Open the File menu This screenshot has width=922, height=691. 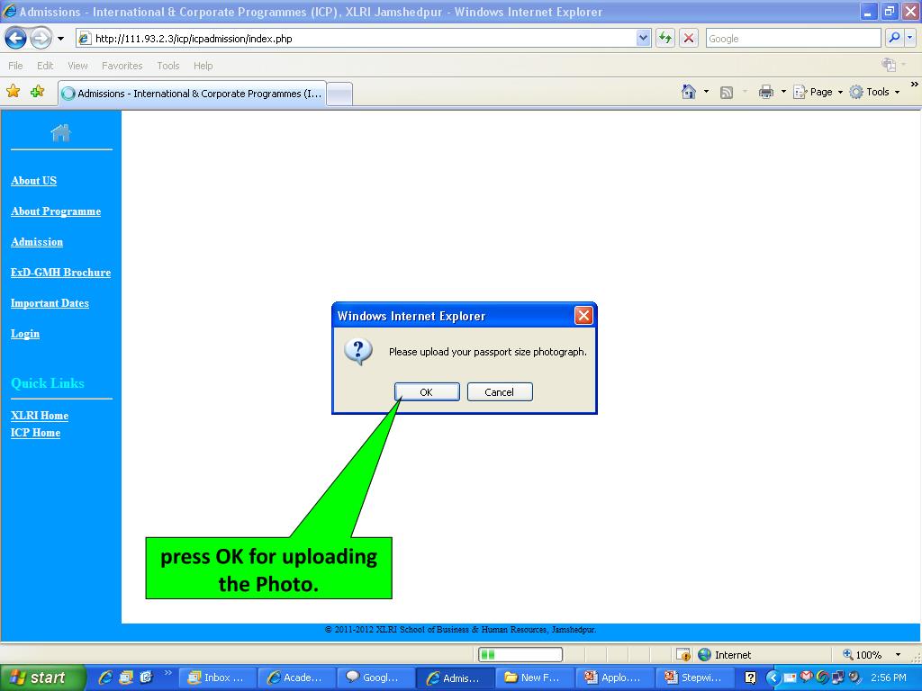point(16,66)
